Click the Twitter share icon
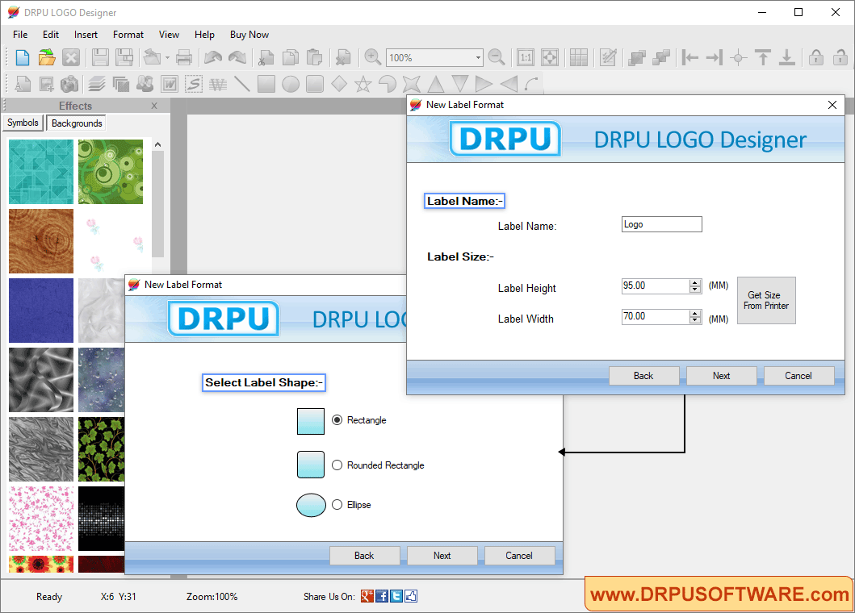The height and width of the screenshot is (613, 855). coord(396,596)
